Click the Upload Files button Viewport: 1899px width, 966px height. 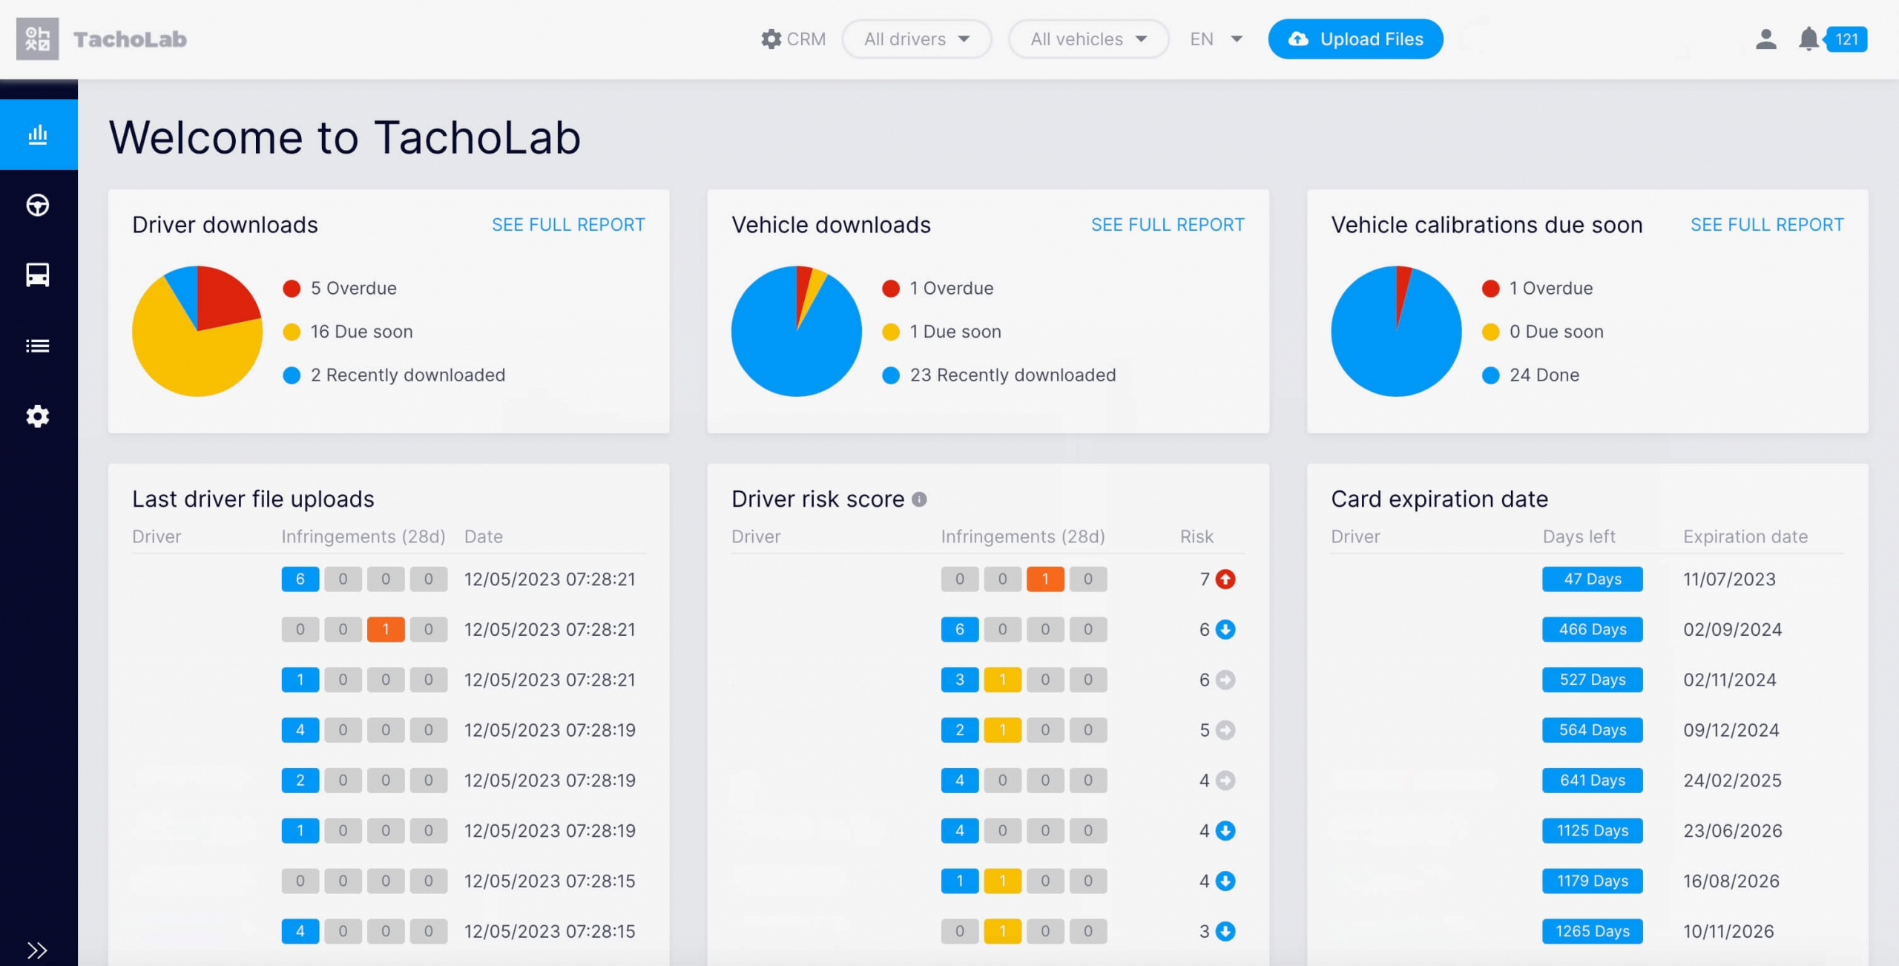coord(1355,39)
